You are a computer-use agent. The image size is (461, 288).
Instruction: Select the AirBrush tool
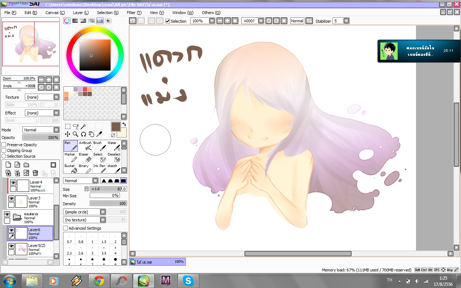coord(85,146)
